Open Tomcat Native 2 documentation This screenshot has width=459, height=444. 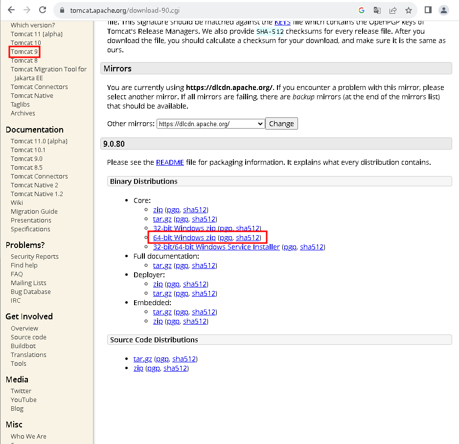(35, 185)
